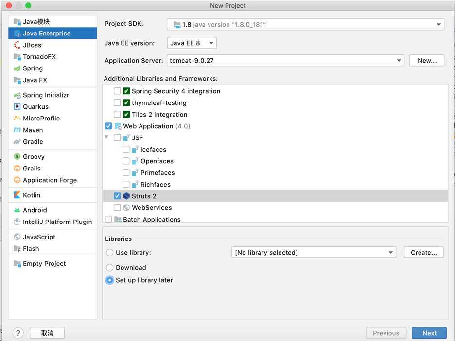Screen dimensions: 455x341
Task: Select Kotlin project type
Action: (52, 195)
